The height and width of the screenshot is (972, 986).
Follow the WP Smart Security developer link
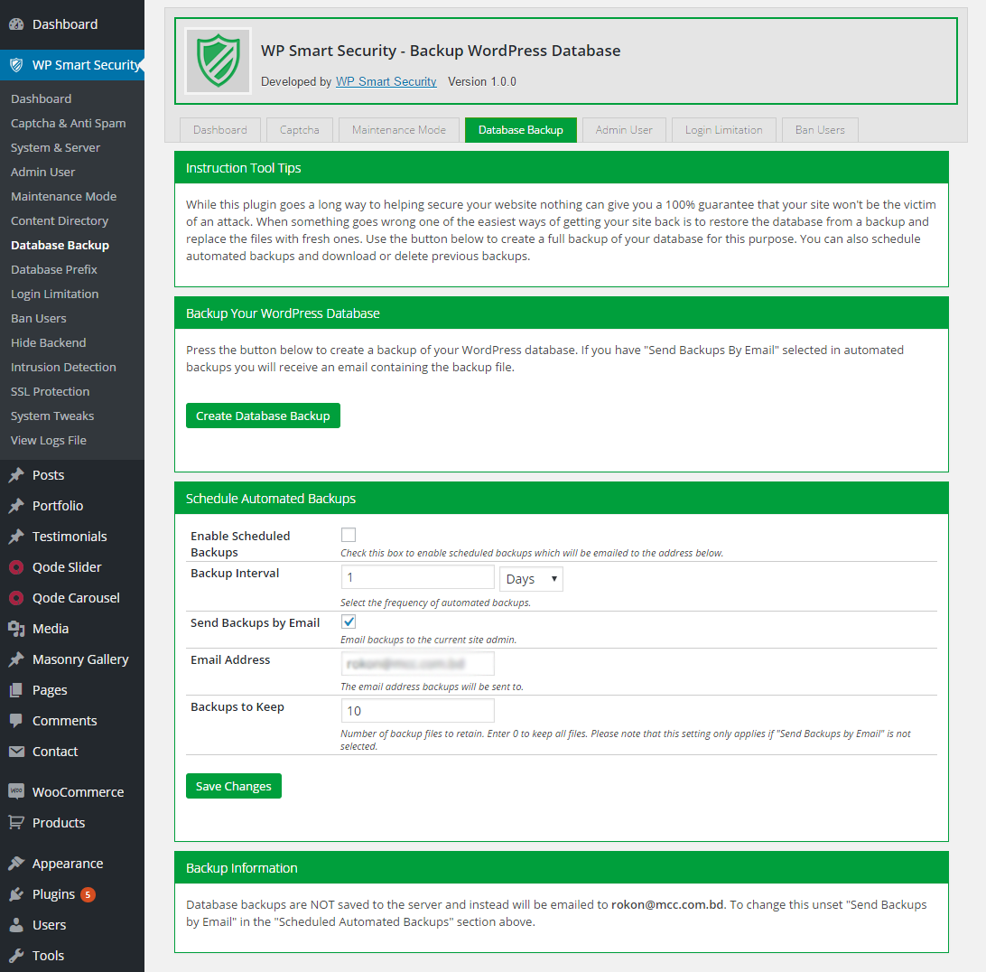tap(386, 82)
